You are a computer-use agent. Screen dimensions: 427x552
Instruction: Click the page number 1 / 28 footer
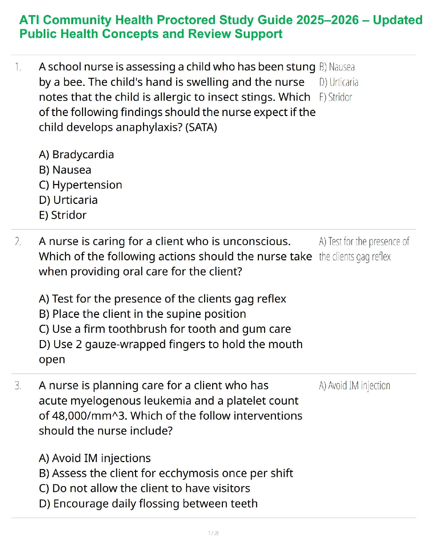click(x=213, y=533)
